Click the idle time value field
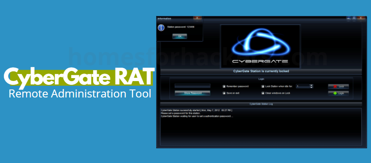Image resolution: width=371 pixels, height=163 pixels. [303, 87]
